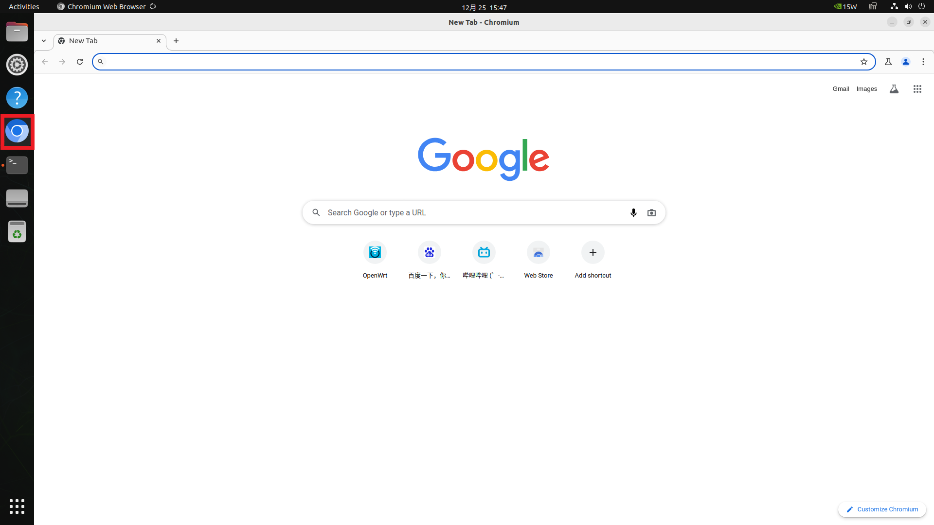Open the bilibili shortcut
934x525 pixels.
(484, 252)
